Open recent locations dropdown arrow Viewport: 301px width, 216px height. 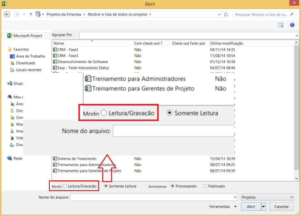coord(24,15)
